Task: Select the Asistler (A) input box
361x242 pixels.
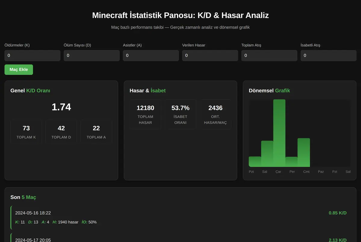Action: [x=151, y=56]
